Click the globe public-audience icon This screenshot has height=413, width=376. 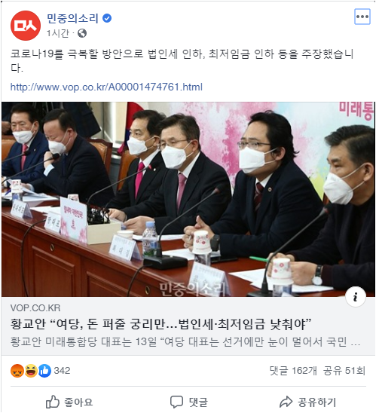click(82, 33)
